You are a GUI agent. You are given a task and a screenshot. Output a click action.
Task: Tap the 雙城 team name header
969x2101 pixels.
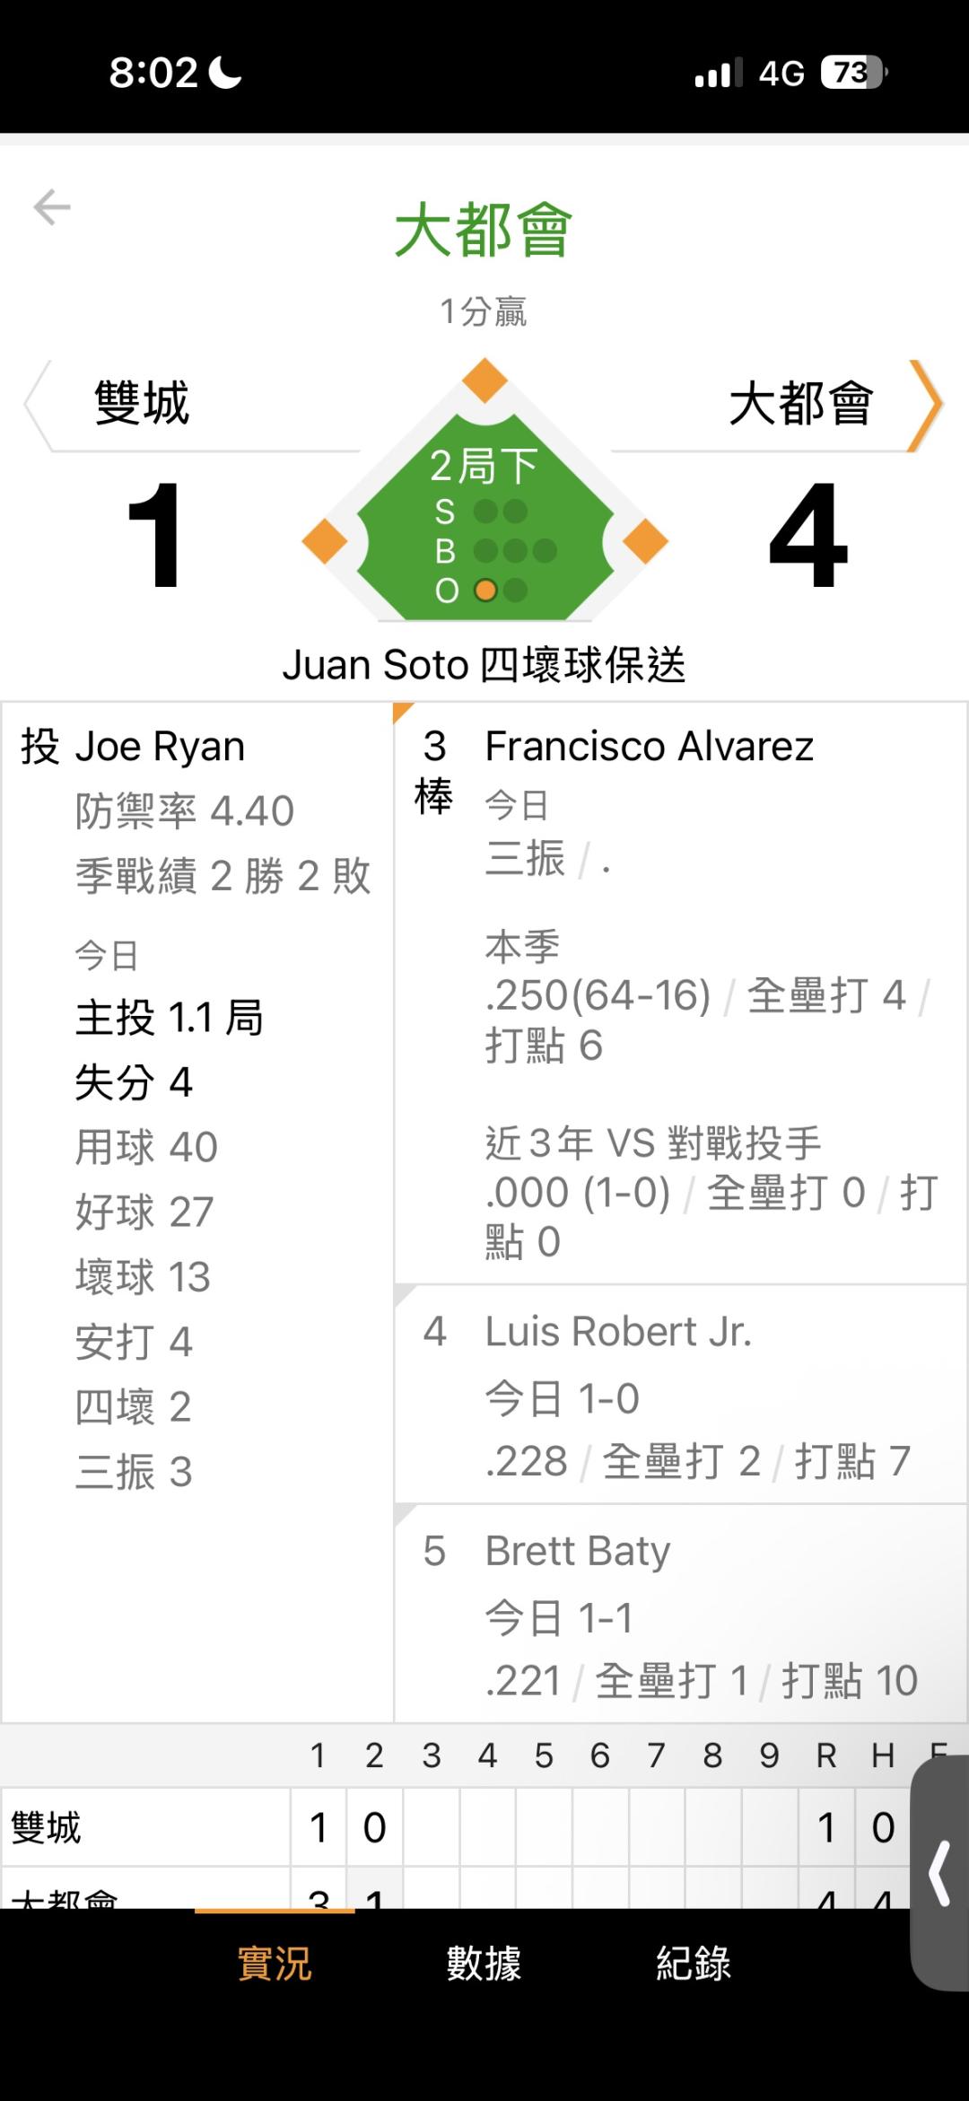coord(142,403)
